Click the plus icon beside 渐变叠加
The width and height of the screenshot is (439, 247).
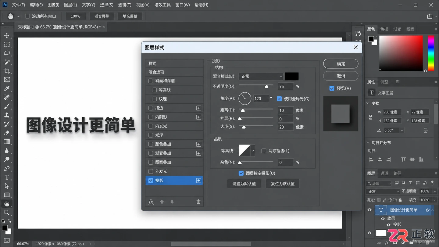pyautogui.click(x=199, y=153)
